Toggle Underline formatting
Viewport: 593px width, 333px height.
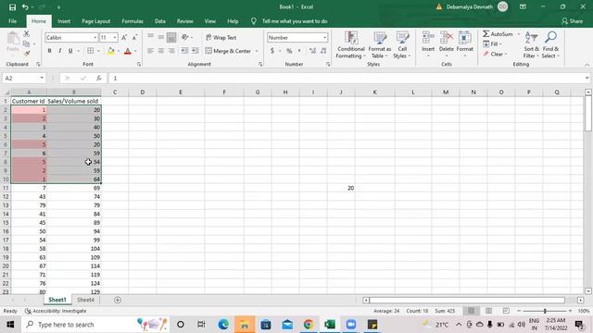(x=70, y=51)
